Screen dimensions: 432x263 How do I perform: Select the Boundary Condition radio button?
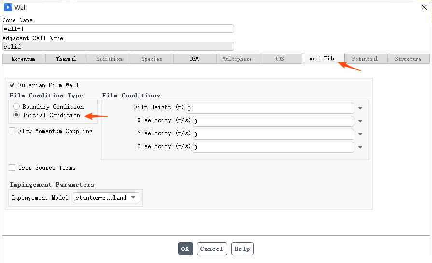pos(16,106)
